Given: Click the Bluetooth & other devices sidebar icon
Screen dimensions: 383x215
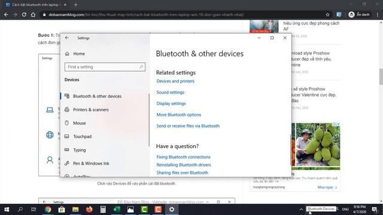Looking at the screenshot, I should click(x=67, y=96).
